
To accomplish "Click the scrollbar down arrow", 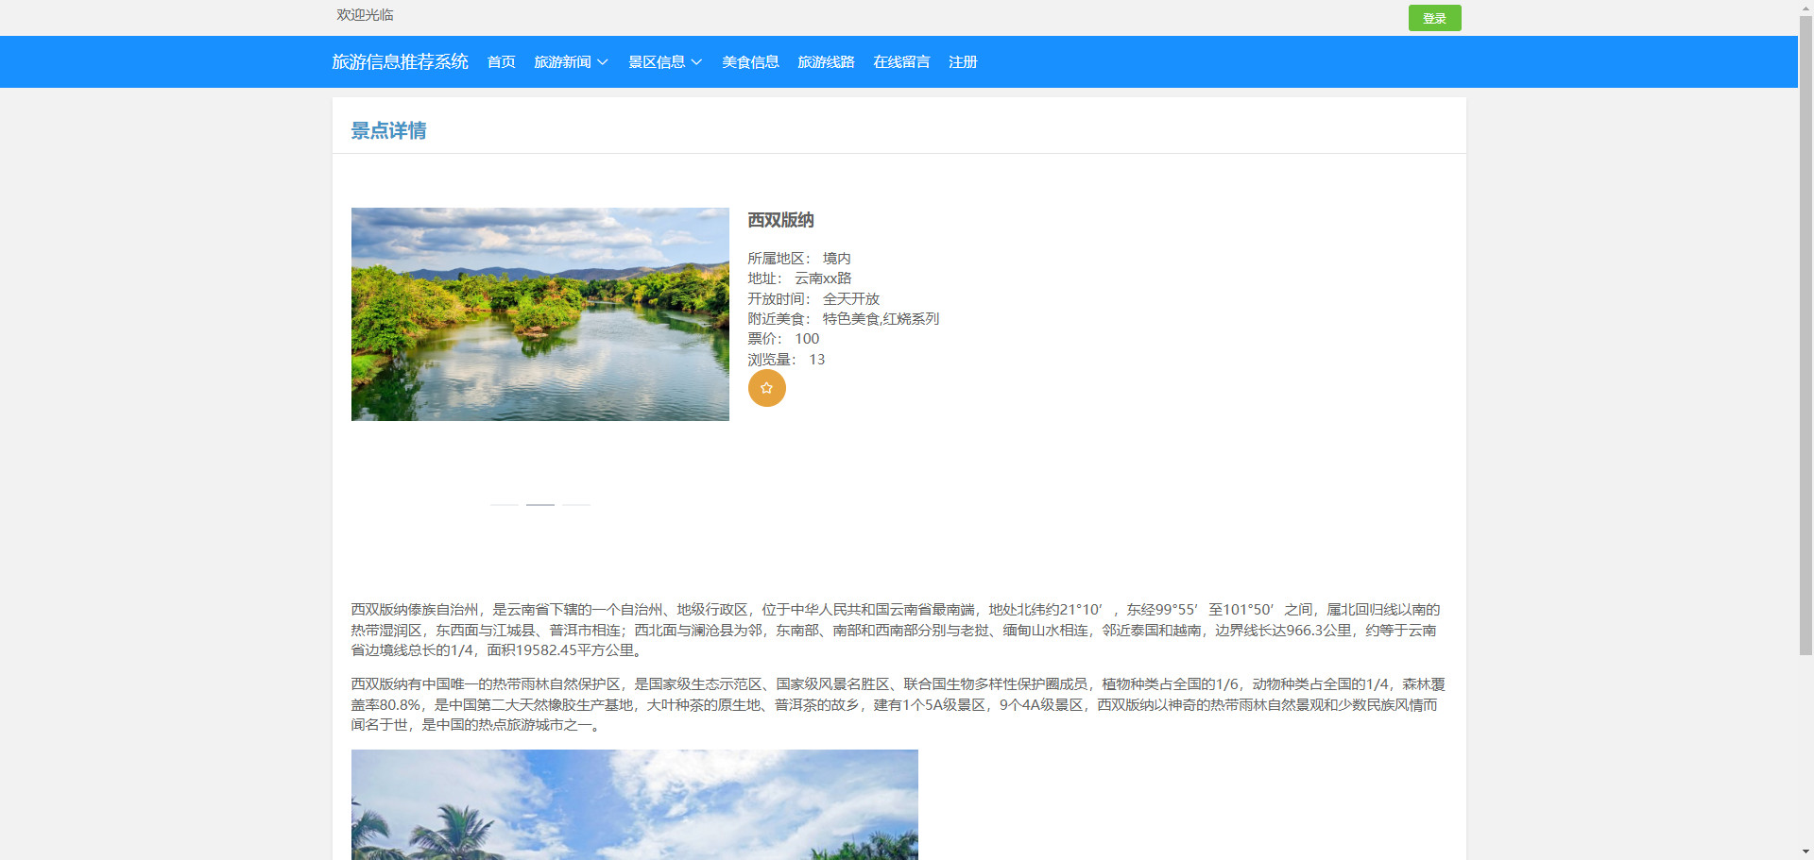I will click(x=1805, y=852).
